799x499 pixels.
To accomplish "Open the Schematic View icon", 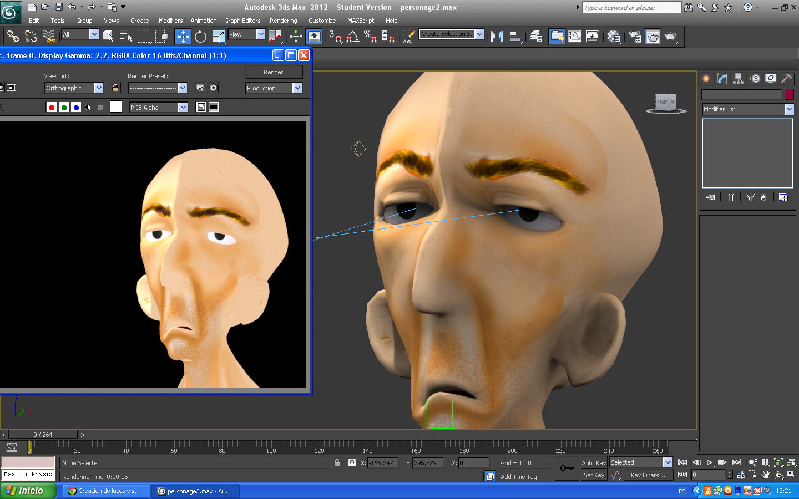I will (x=593, y=37).
